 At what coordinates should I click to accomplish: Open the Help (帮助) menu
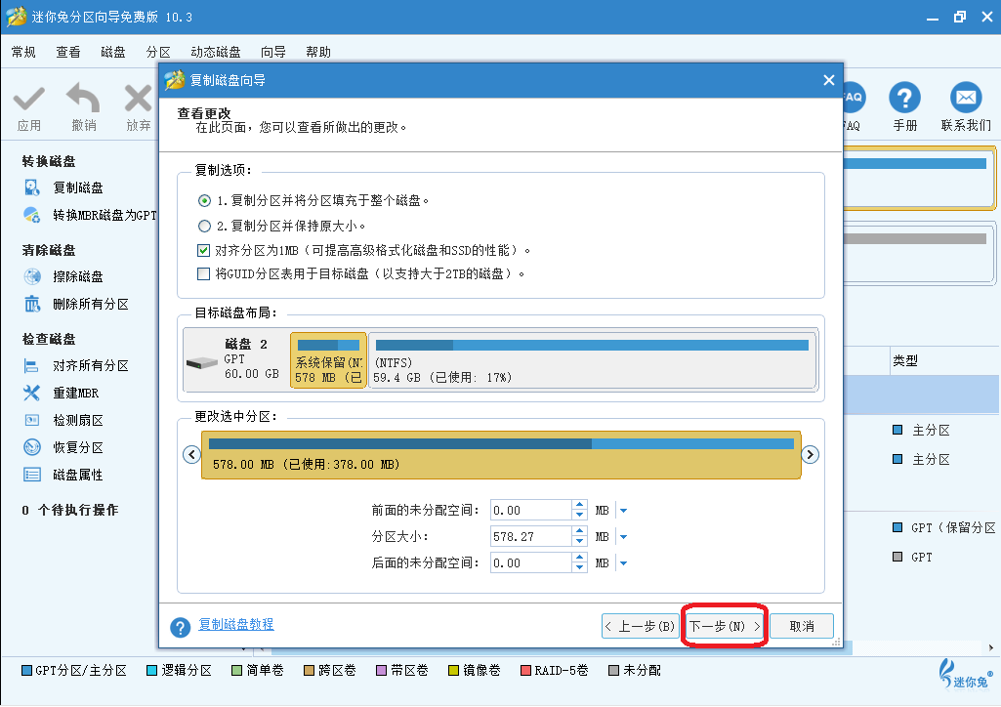pos(318,52)
